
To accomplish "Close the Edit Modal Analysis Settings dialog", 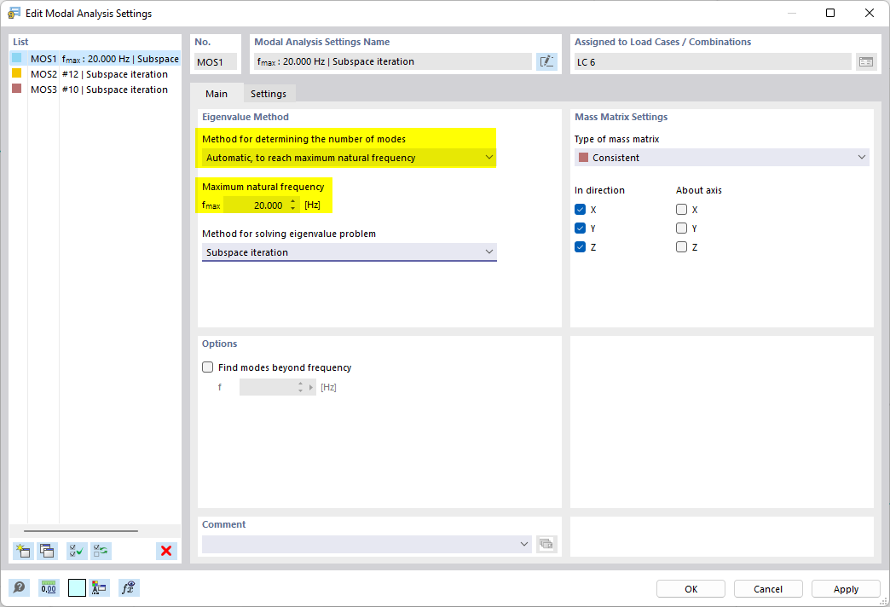I will (869, 13).
